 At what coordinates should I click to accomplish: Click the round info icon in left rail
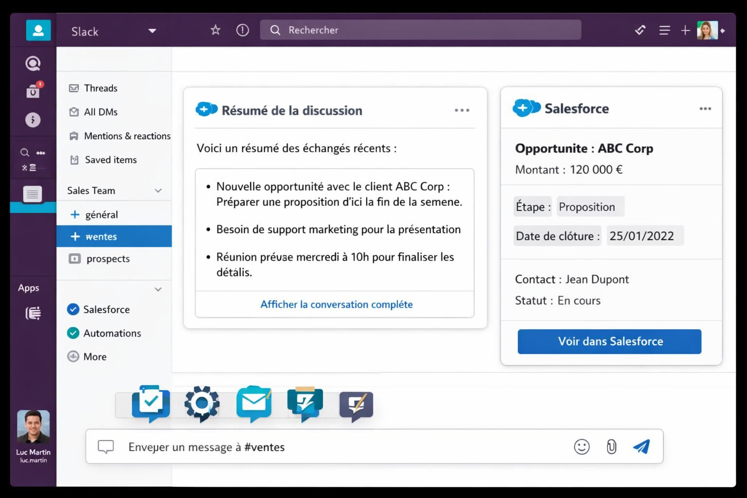pyautogui.click(x=33, y=120)
